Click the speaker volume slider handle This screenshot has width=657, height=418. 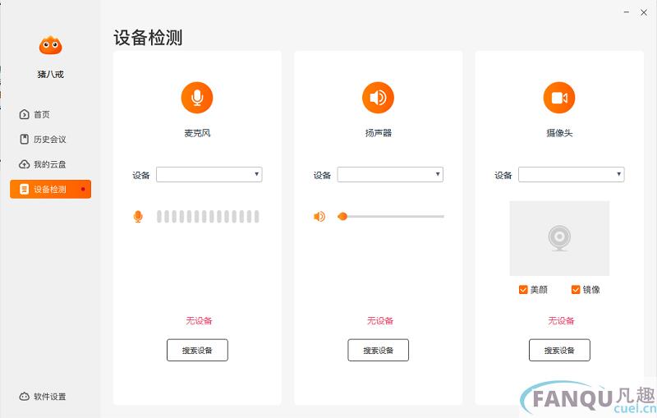click(x=342, y=217)
